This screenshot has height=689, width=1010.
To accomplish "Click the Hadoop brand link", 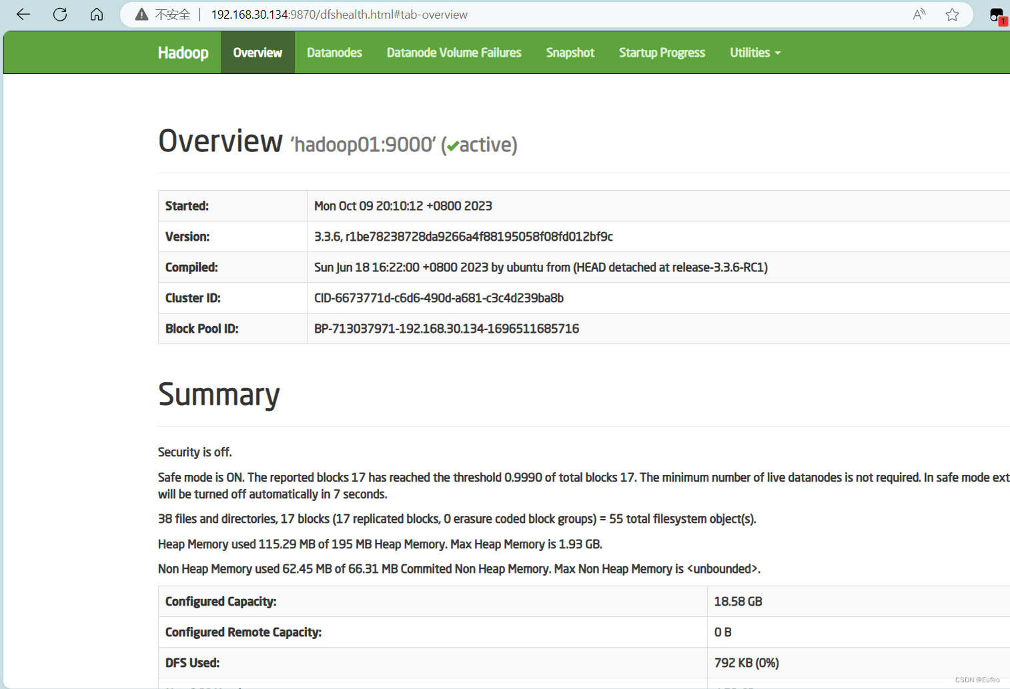I will pos(183,52).
